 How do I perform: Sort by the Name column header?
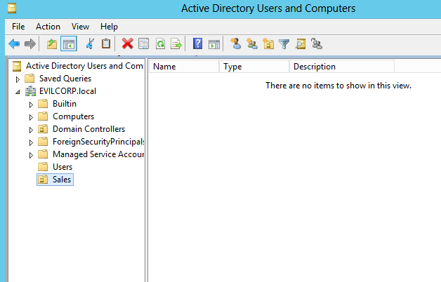183,67
